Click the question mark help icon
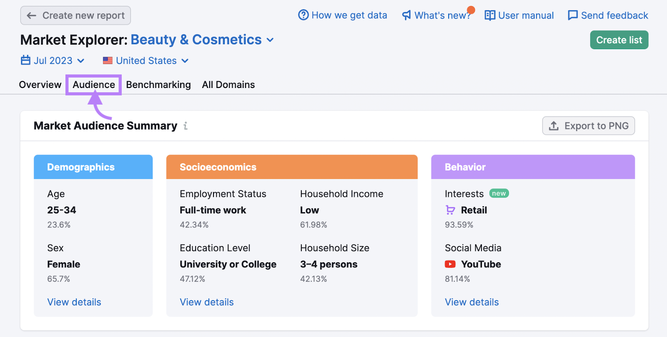Viewport: 667px width, 337px height. click(x=303, y=15)
